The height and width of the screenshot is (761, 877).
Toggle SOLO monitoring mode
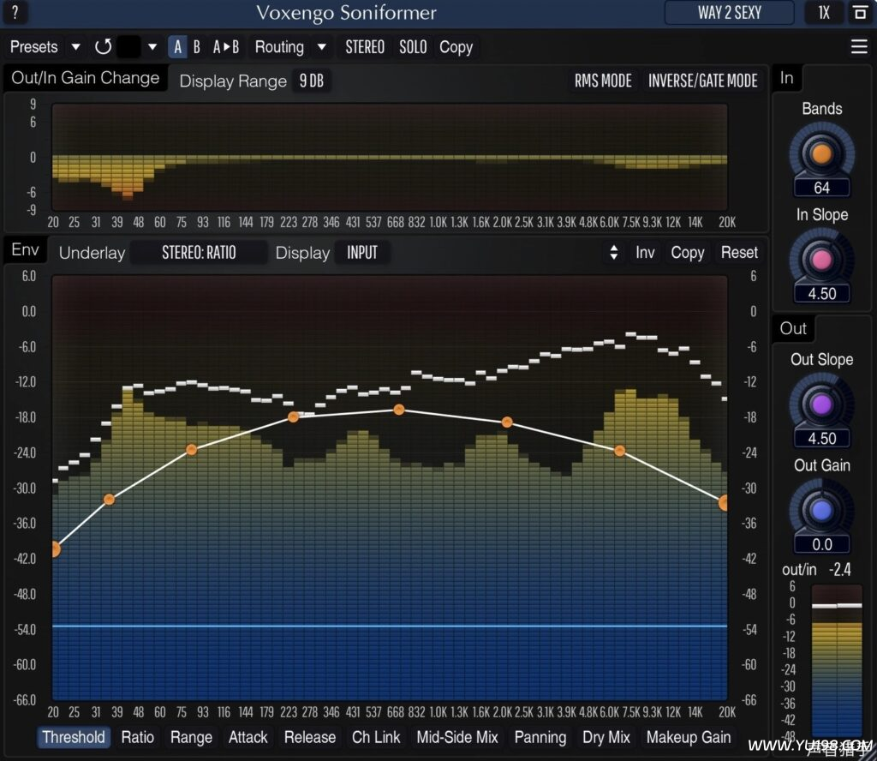413,47
